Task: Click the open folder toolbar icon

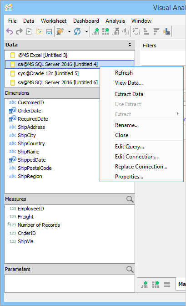Action: tap(39, 31)
